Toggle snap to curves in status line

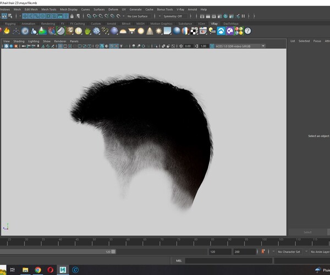point(95,16)
